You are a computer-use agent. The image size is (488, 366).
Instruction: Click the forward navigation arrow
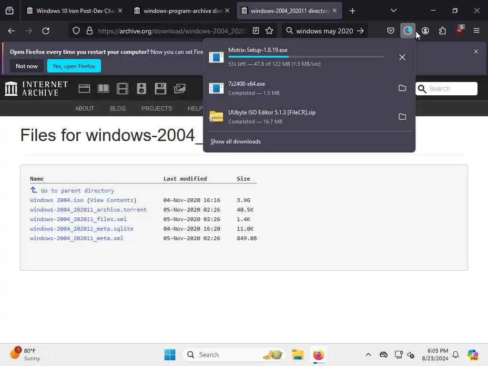pyautogui.click(x=29, y=31)
